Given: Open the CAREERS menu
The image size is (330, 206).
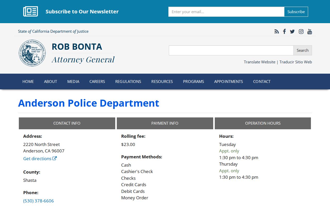Looking at the screenshot, I should point(97,81).
